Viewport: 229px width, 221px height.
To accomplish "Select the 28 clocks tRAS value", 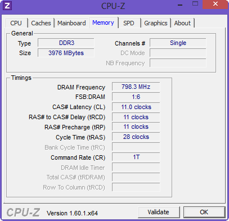I will pyautogui.click(x=136, y=137).
